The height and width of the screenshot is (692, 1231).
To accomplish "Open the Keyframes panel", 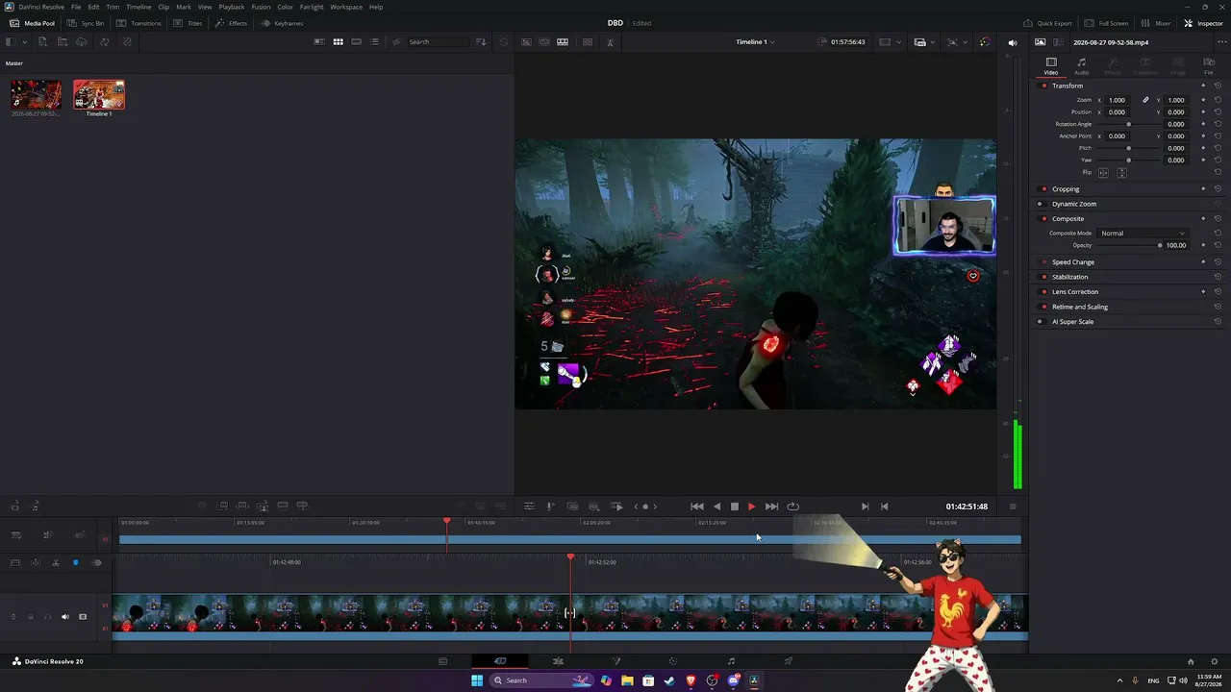I will click(282, 23).
